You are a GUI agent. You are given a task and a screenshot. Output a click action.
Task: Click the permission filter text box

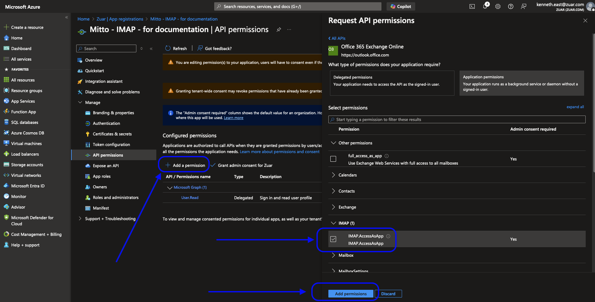click(x=457, y=119)
